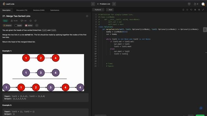Share the problem using the share icon
The height and width of the screenshot is (116, 207).
(35, 21)
